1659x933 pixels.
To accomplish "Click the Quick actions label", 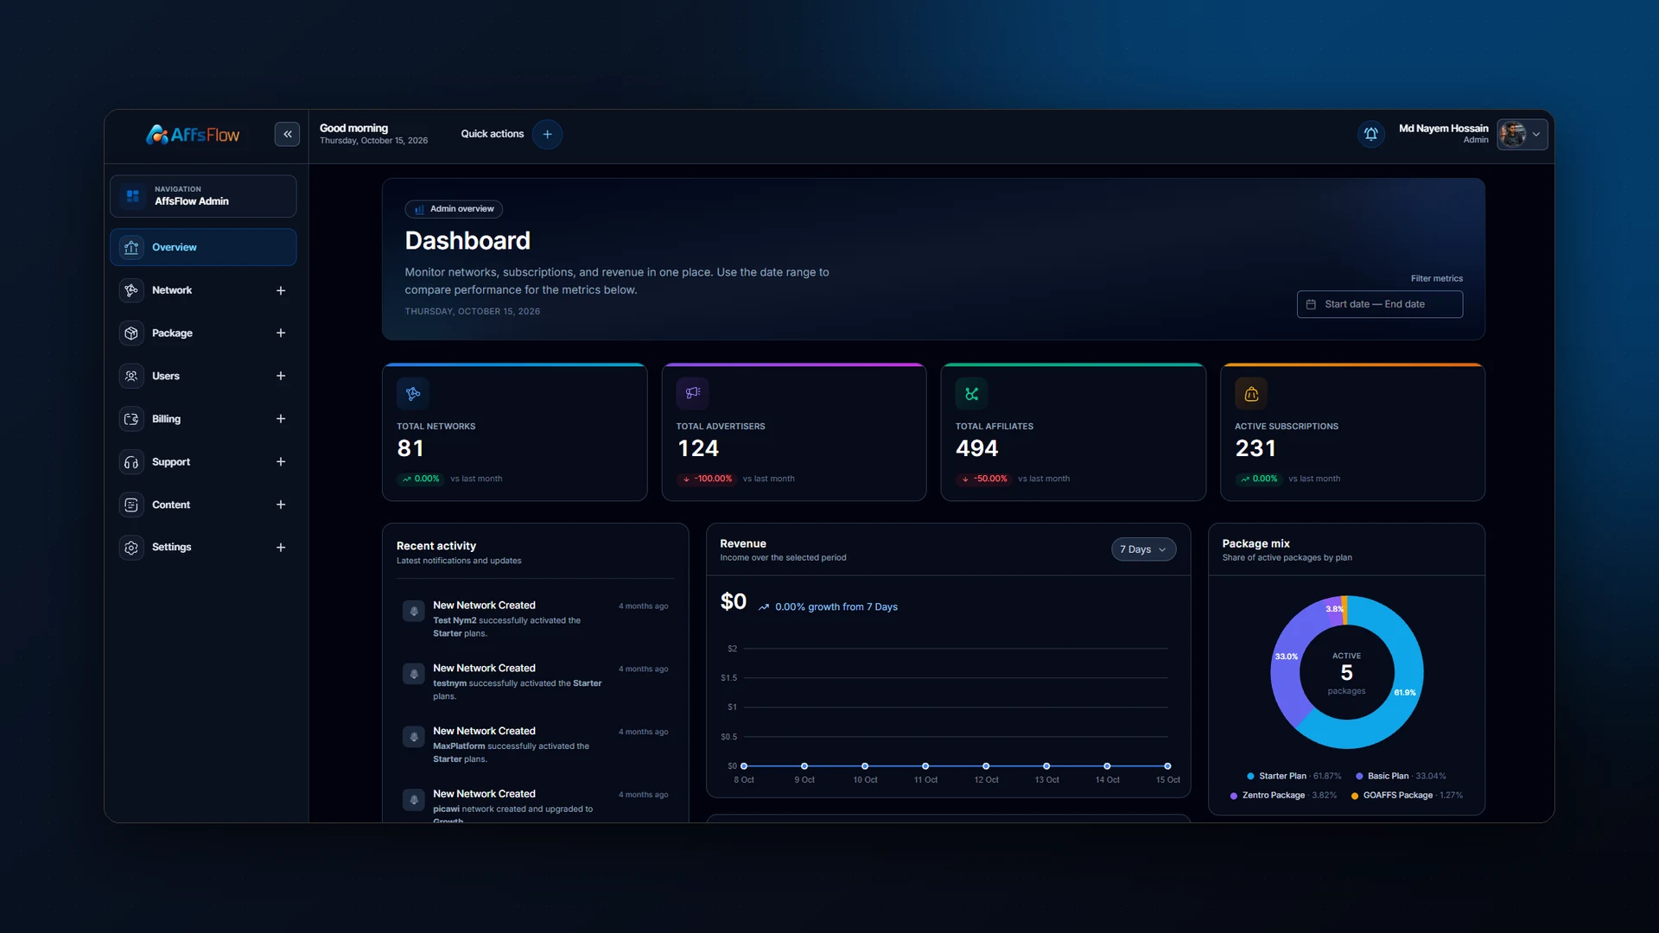I will pyautogui.click(x=492, y=134).
